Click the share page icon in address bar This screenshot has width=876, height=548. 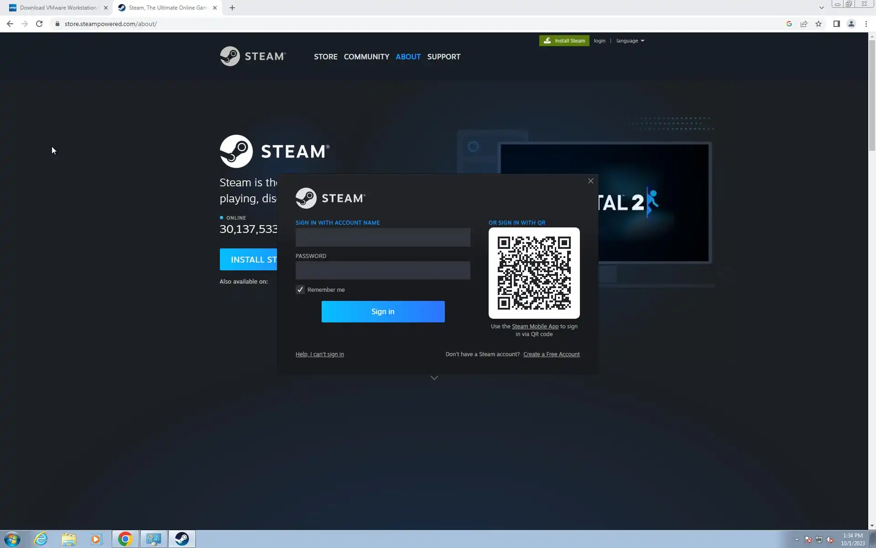point(804,24)
